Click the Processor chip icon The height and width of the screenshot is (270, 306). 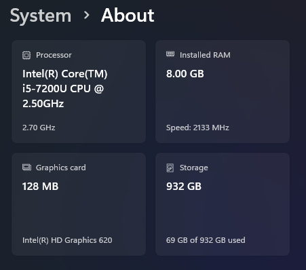pyautogui.click(x=26, y=55)
